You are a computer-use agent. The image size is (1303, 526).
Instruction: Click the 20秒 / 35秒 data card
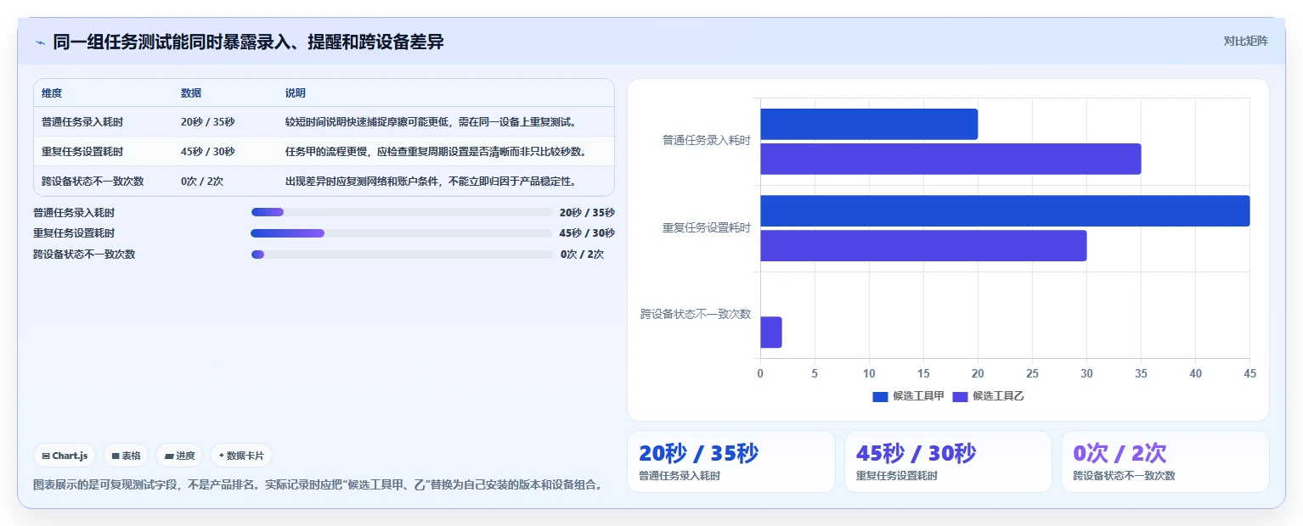[x=731, y=462]
